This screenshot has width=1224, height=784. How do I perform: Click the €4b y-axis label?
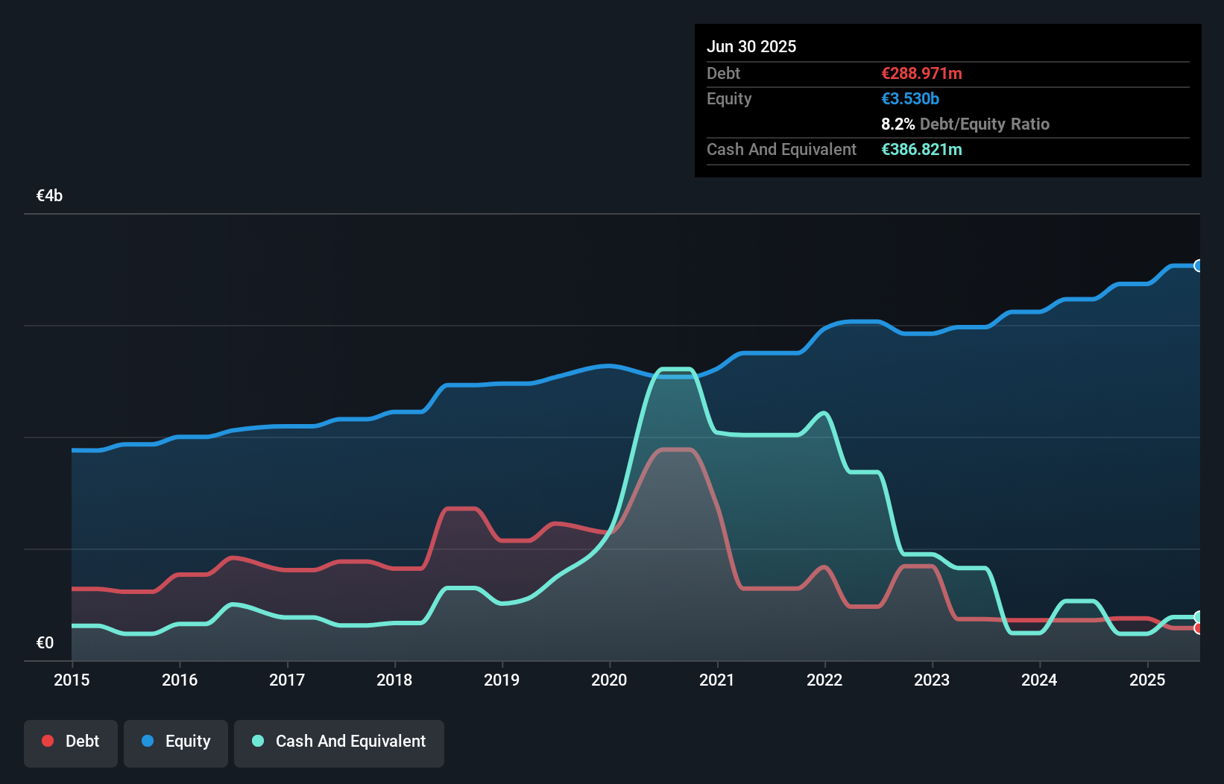point(50,196)
